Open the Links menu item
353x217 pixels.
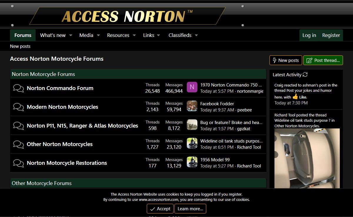149,35
